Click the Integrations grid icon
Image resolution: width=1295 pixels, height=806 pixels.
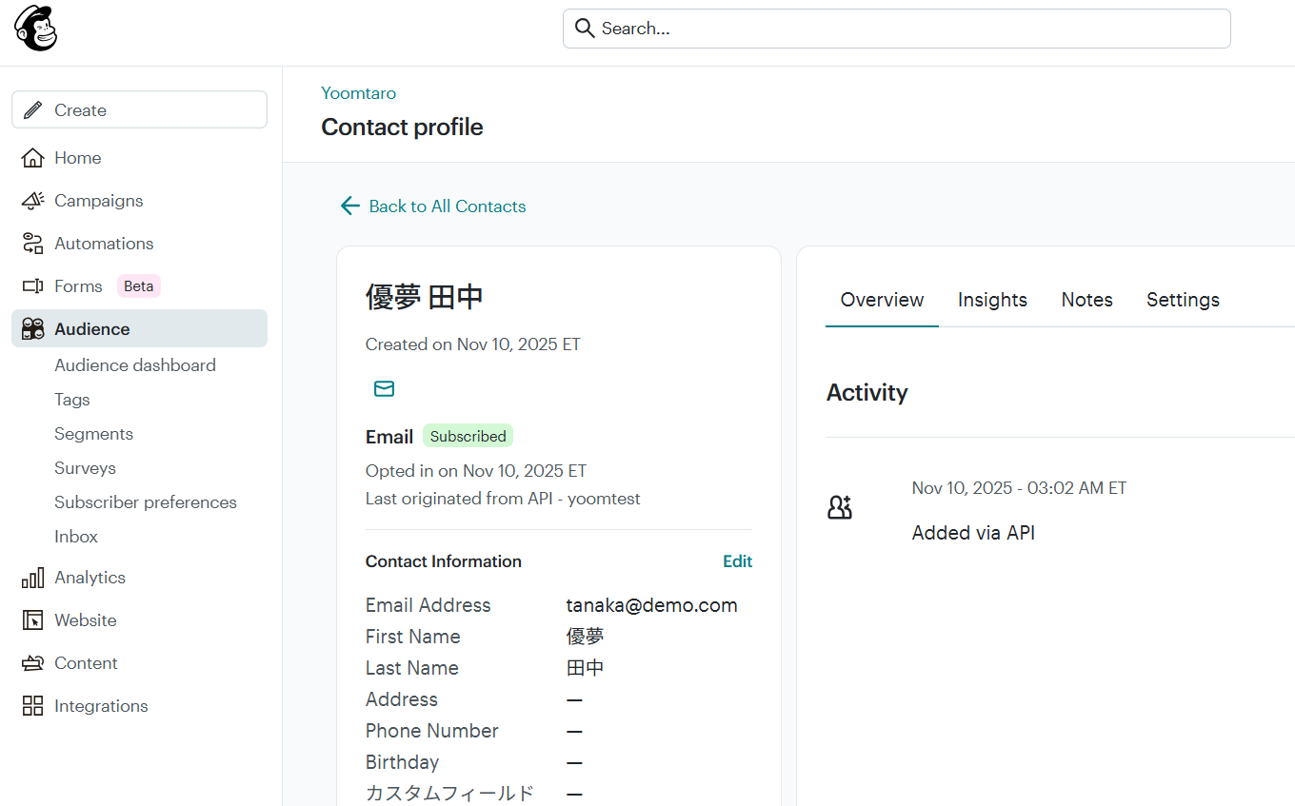point(32,706)
